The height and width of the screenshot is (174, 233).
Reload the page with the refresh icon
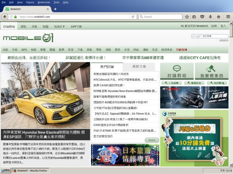pyautogui.click(x=133, y=17)
